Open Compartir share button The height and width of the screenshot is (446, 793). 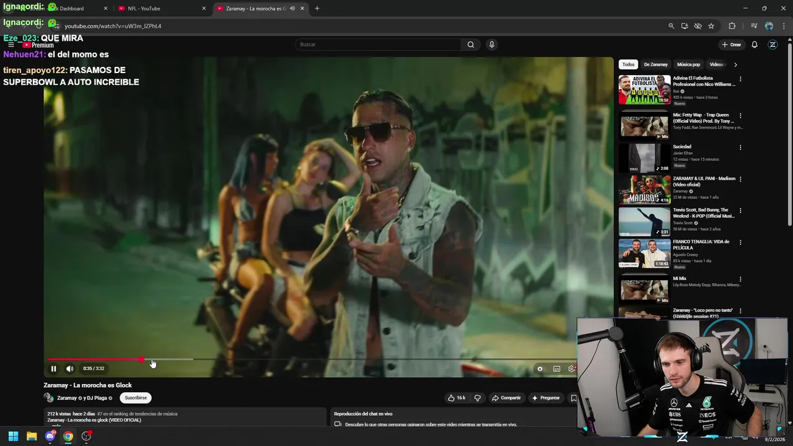[x=506, y=398]
